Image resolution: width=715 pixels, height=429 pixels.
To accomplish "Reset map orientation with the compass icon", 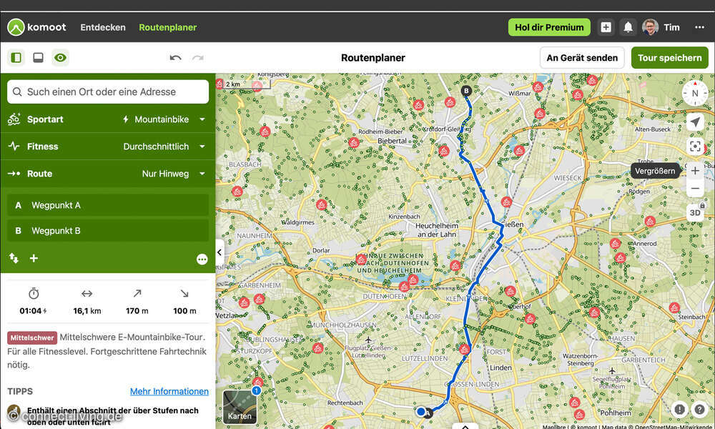I will coord(695,93).
